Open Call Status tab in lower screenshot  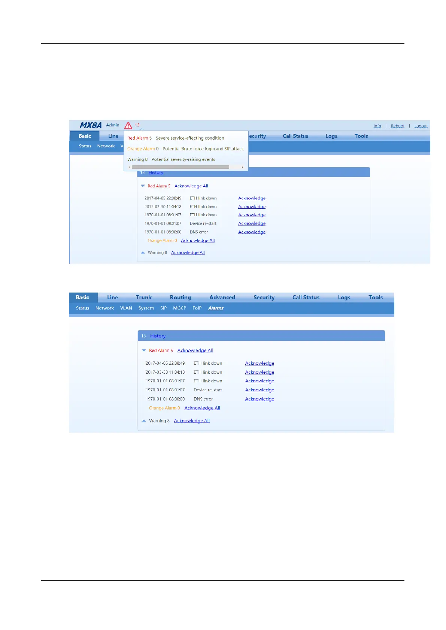point(306,297)
